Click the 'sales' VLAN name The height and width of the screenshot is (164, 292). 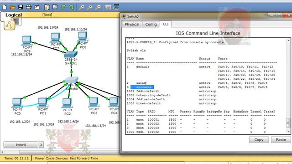141,83
